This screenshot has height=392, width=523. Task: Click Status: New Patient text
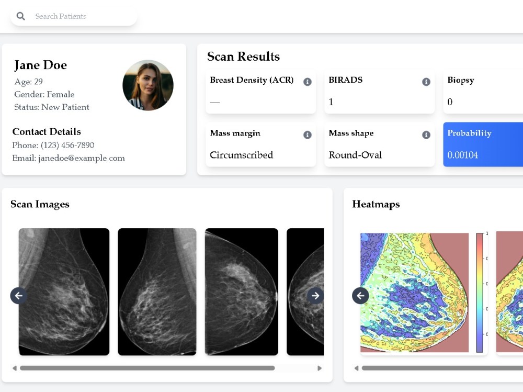[x=52, y=107]
